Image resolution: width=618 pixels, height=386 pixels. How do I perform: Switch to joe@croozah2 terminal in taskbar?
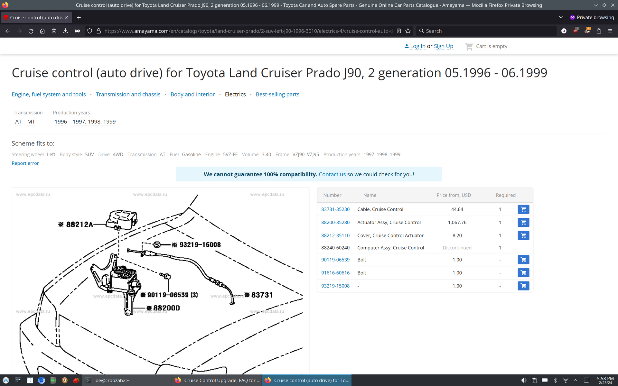click(127, 380)
